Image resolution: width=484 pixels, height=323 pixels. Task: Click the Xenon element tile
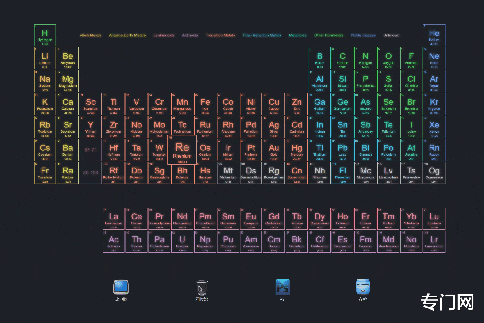(434, 127)
